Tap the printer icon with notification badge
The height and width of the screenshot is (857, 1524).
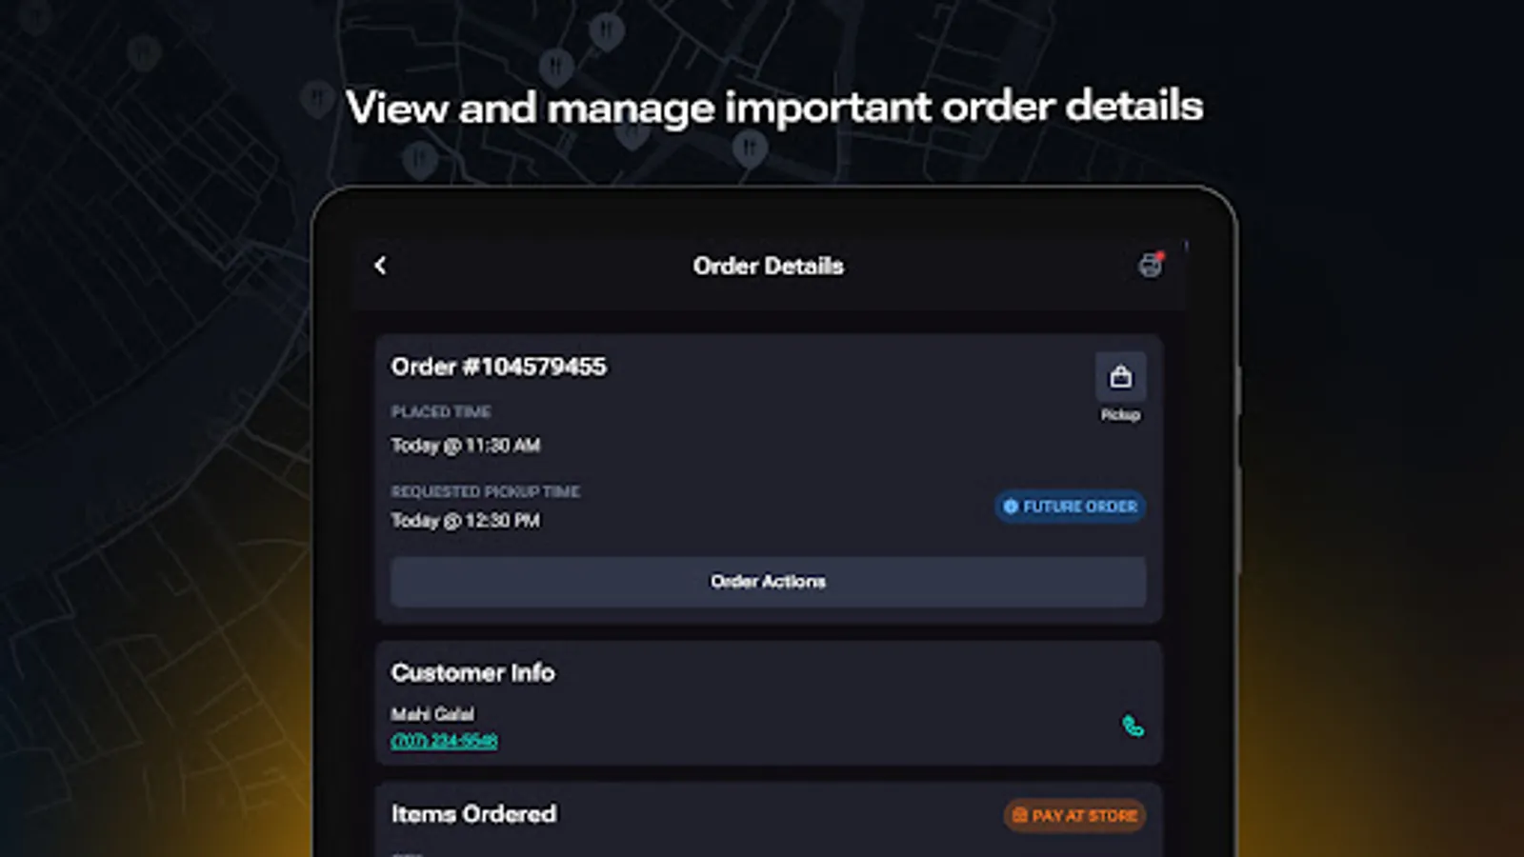click(1151, 266)
